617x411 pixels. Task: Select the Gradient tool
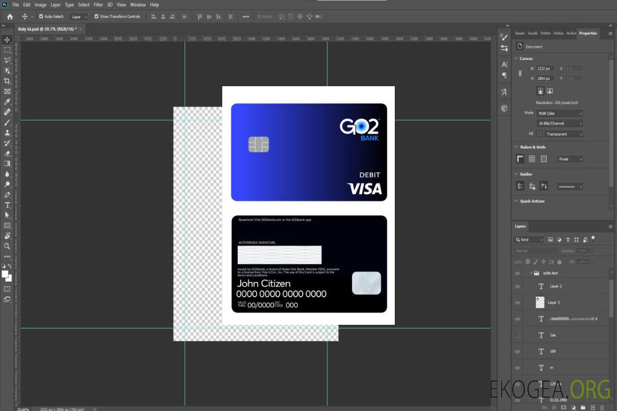pos(7,164)
